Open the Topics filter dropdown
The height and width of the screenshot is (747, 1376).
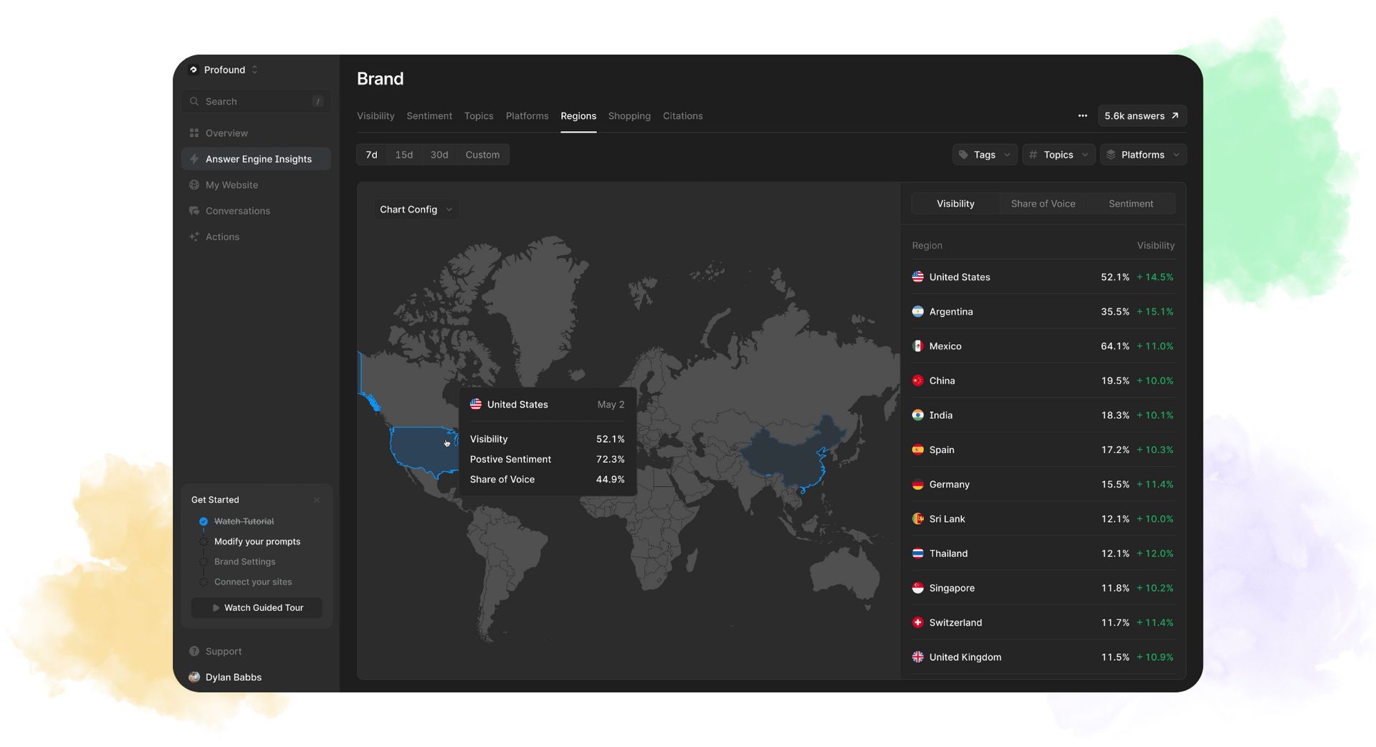coord(1059,155)
